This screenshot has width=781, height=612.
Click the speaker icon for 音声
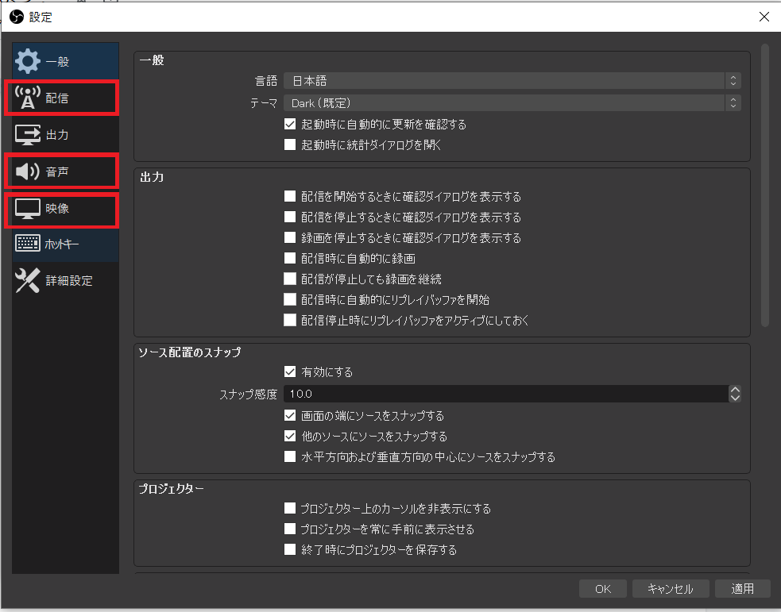27,171
